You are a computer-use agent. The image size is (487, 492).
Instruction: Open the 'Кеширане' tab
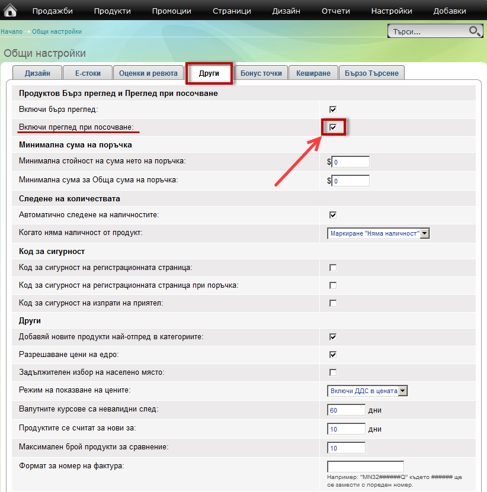point(314,73)
